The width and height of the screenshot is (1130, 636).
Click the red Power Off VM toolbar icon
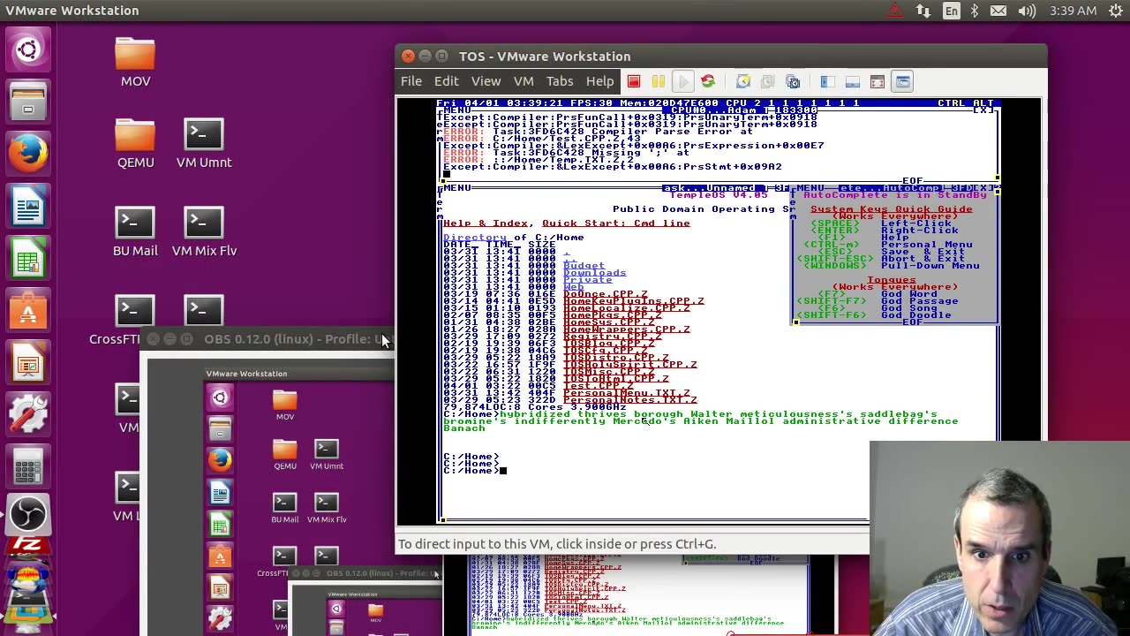coord(634,81)
